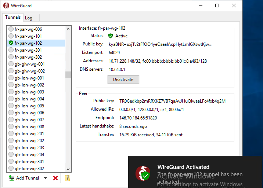Click the WireGuard Activated notification title
263x188 pixels.
pyautogui.click(x=183, y=167)
